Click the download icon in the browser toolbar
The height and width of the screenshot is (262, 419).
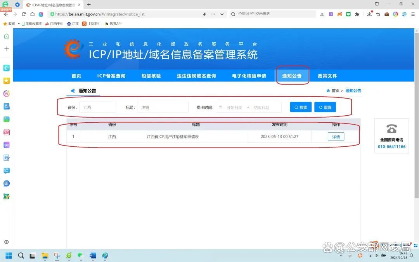(370, 14)
